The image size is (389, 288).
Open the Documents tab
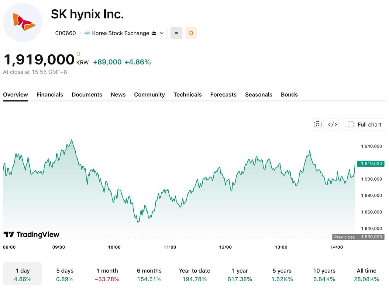[x=87, y=95]
